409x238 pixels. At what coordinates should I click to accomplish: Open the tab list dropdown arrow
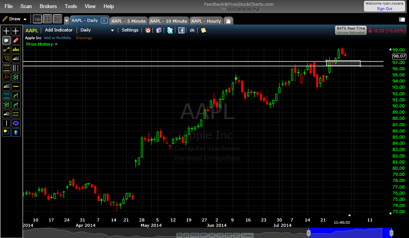pyautogui.click(x=67, y=21)
